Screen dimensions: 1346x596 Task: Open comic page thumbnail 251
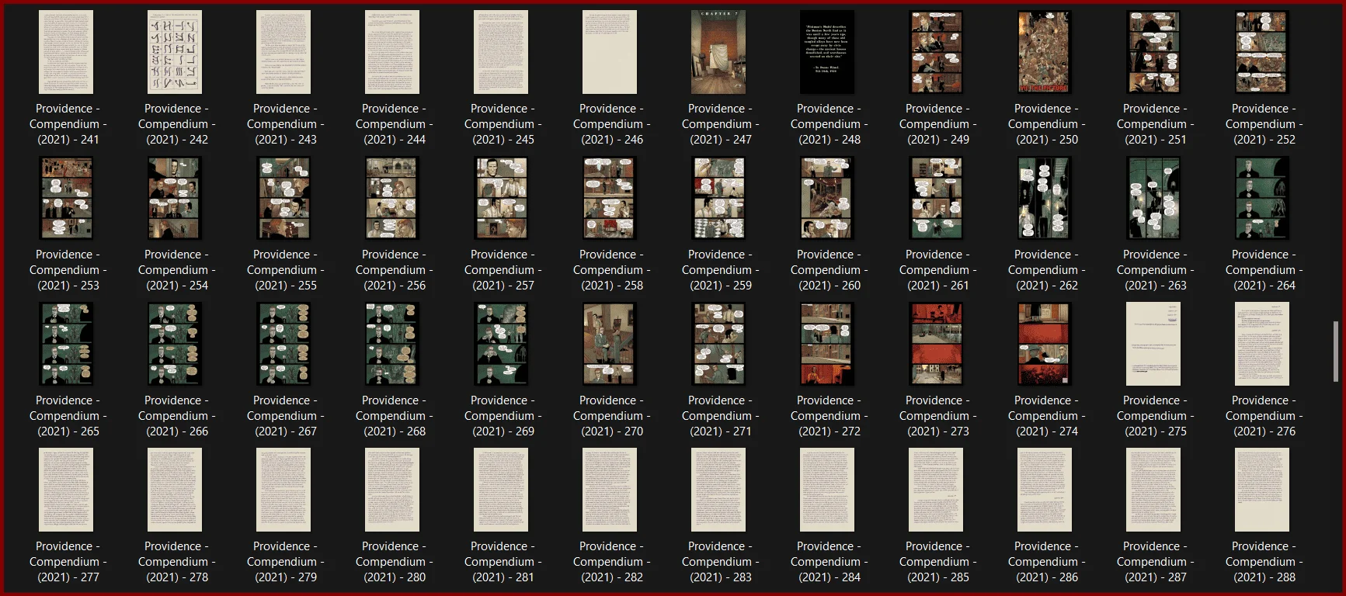[1153, 52]
